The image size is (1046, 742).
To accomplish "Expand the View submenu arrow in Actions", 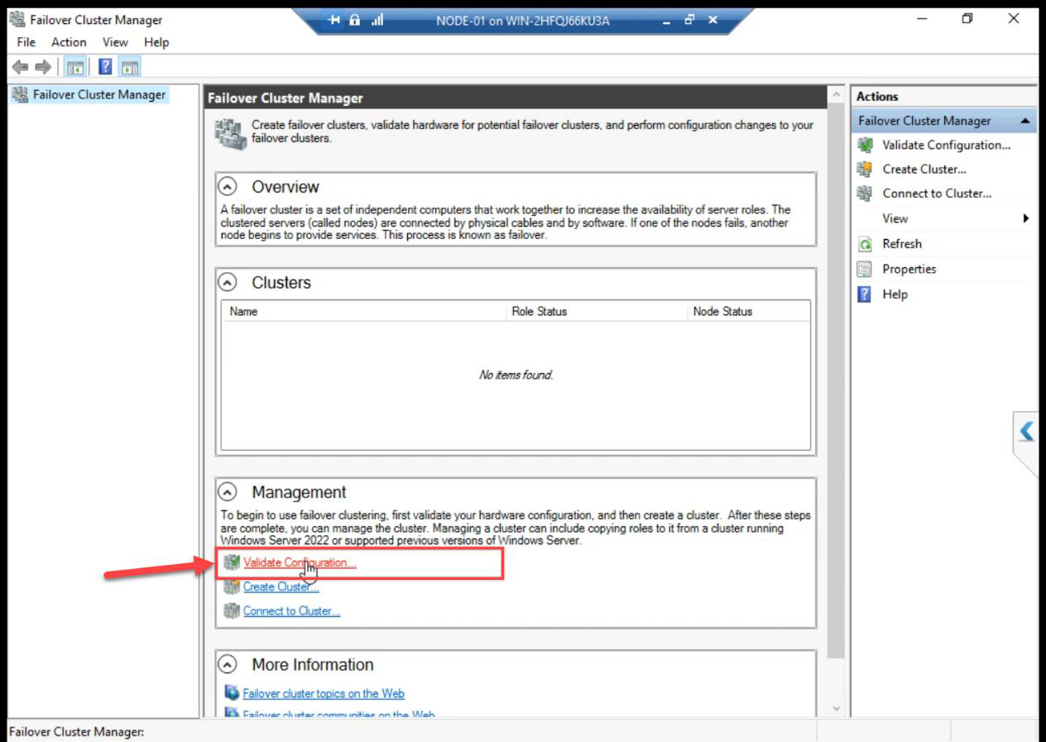I will [1026, 218].
